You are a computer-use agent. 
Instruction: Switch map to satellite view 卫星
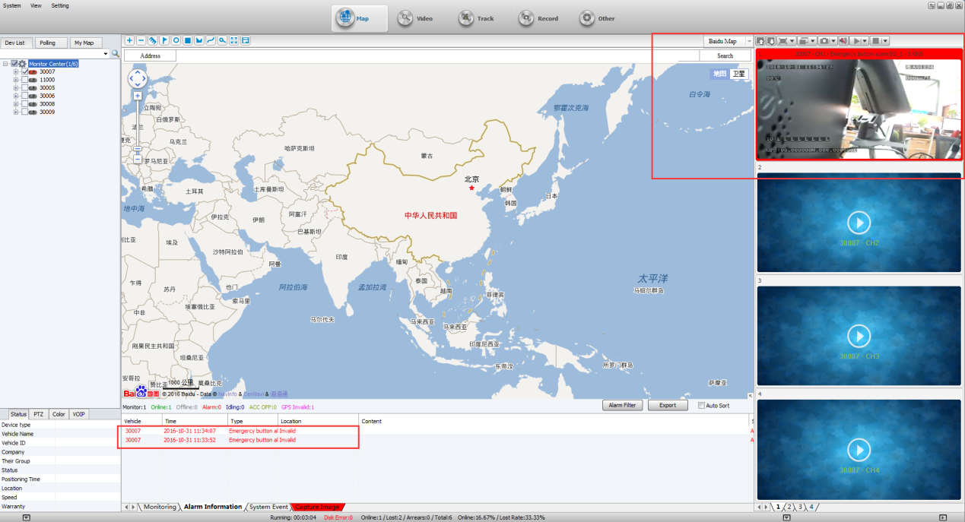pos(738,74)
